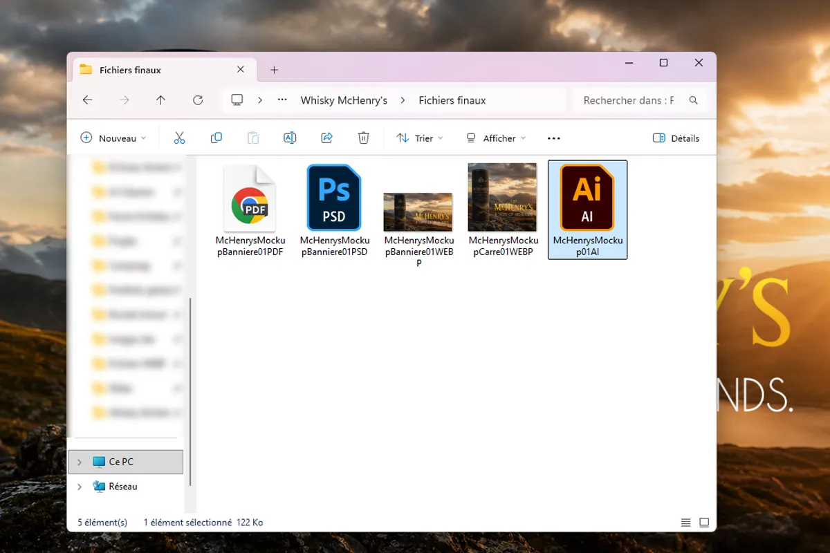The width and height of the screenshot is (830, 553).
Task: Close the Fichiers finaux tab
Action: coord(241,70)
